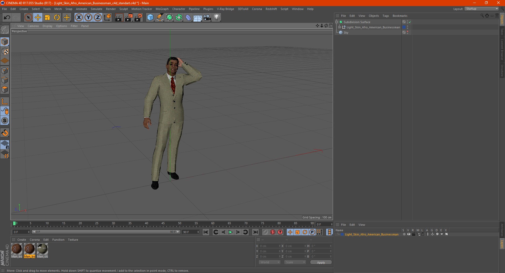This screenshot has width=505, height=273.
Task: Open viewport Cameras menu
Action: pos(33,26)
